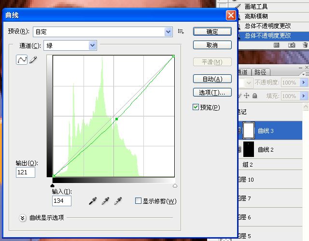Screen dimensions: 309x241
Task: Pick the white point eyedropper
Action: [x=118, y=201]
